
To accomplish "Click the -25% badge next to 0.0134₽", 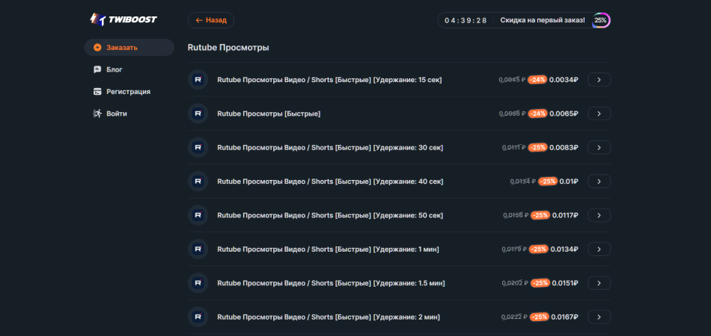I will click(539, 249).
